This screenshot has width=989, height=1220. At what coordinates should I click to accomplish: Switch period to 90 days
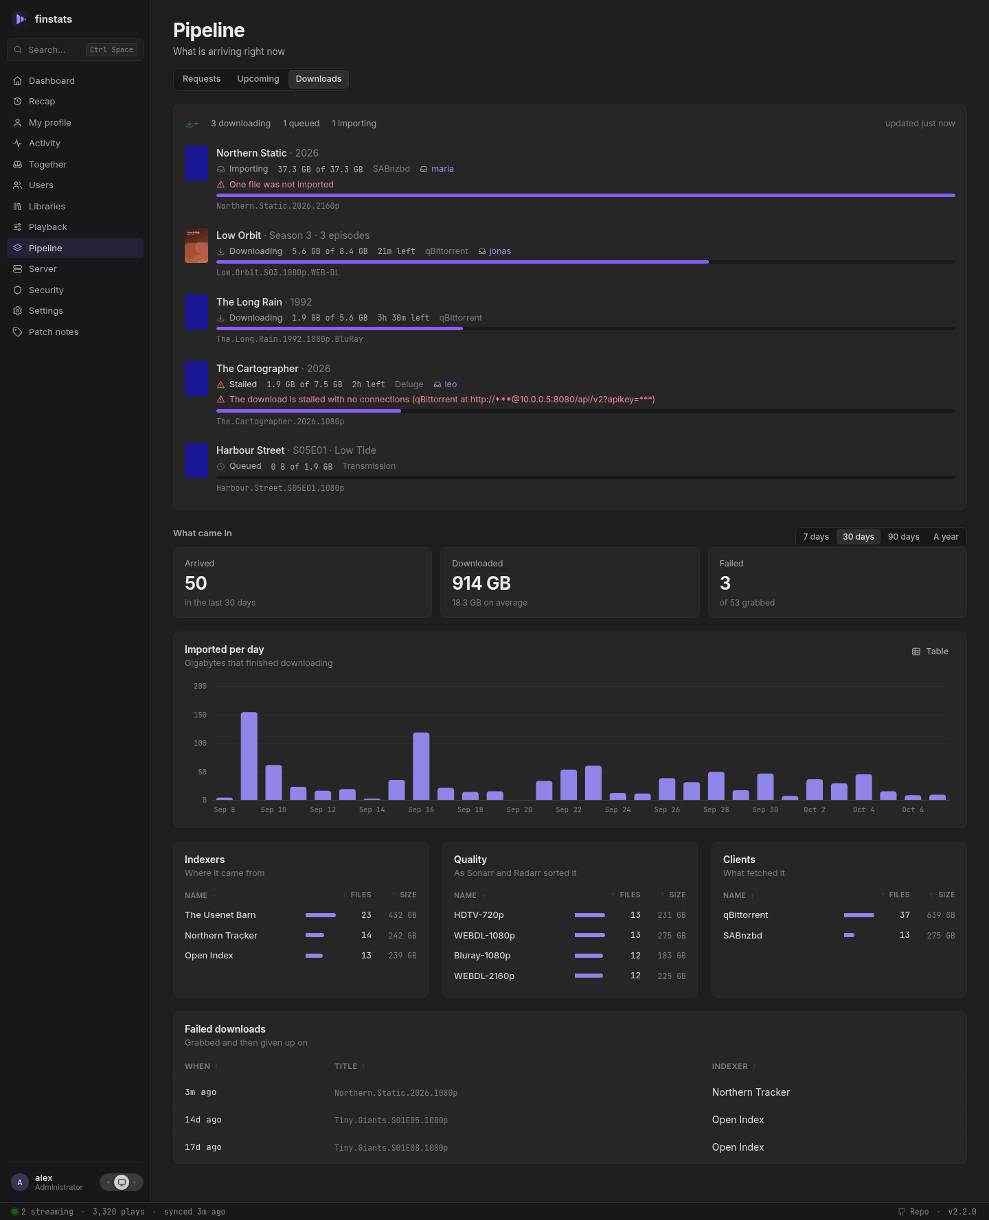[903, 537]
